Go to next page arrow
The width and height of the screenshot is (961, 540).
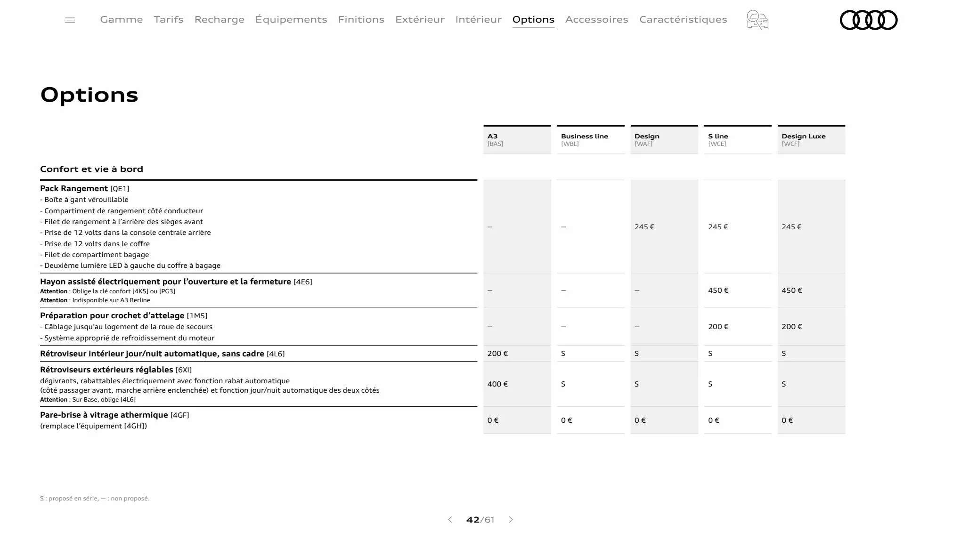(x=511, y=519)
